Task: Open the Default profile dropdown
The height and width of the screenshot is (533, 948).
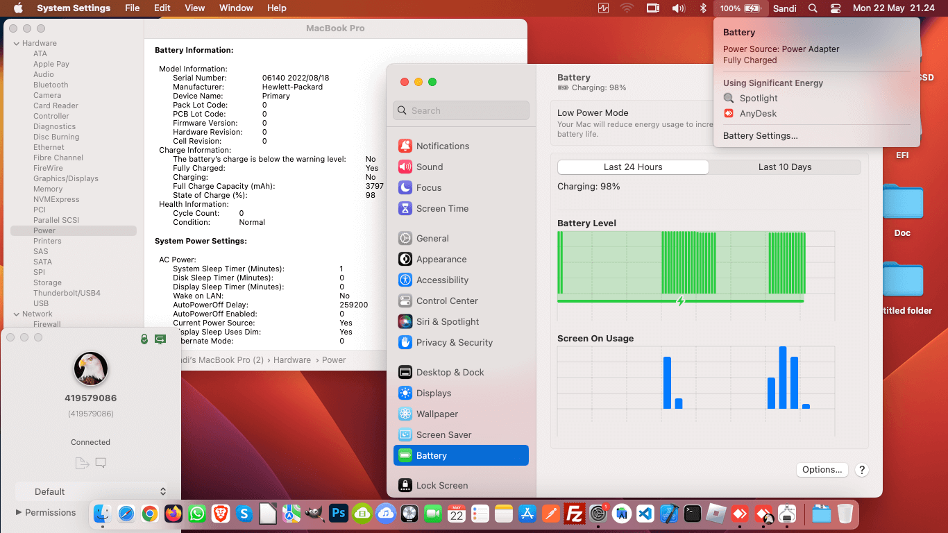Action: click(92, 491)
